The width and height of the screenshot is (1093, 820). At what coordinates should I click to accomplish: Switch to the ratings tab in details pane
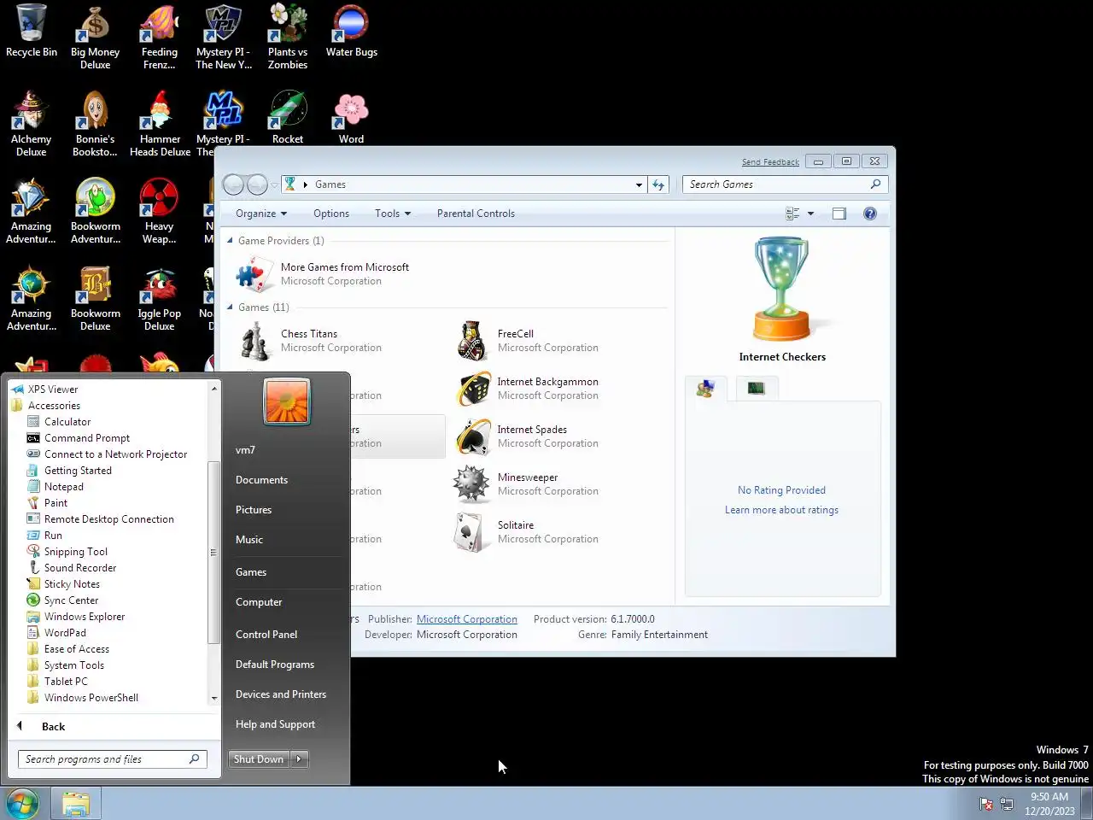(x=705, y=389)
